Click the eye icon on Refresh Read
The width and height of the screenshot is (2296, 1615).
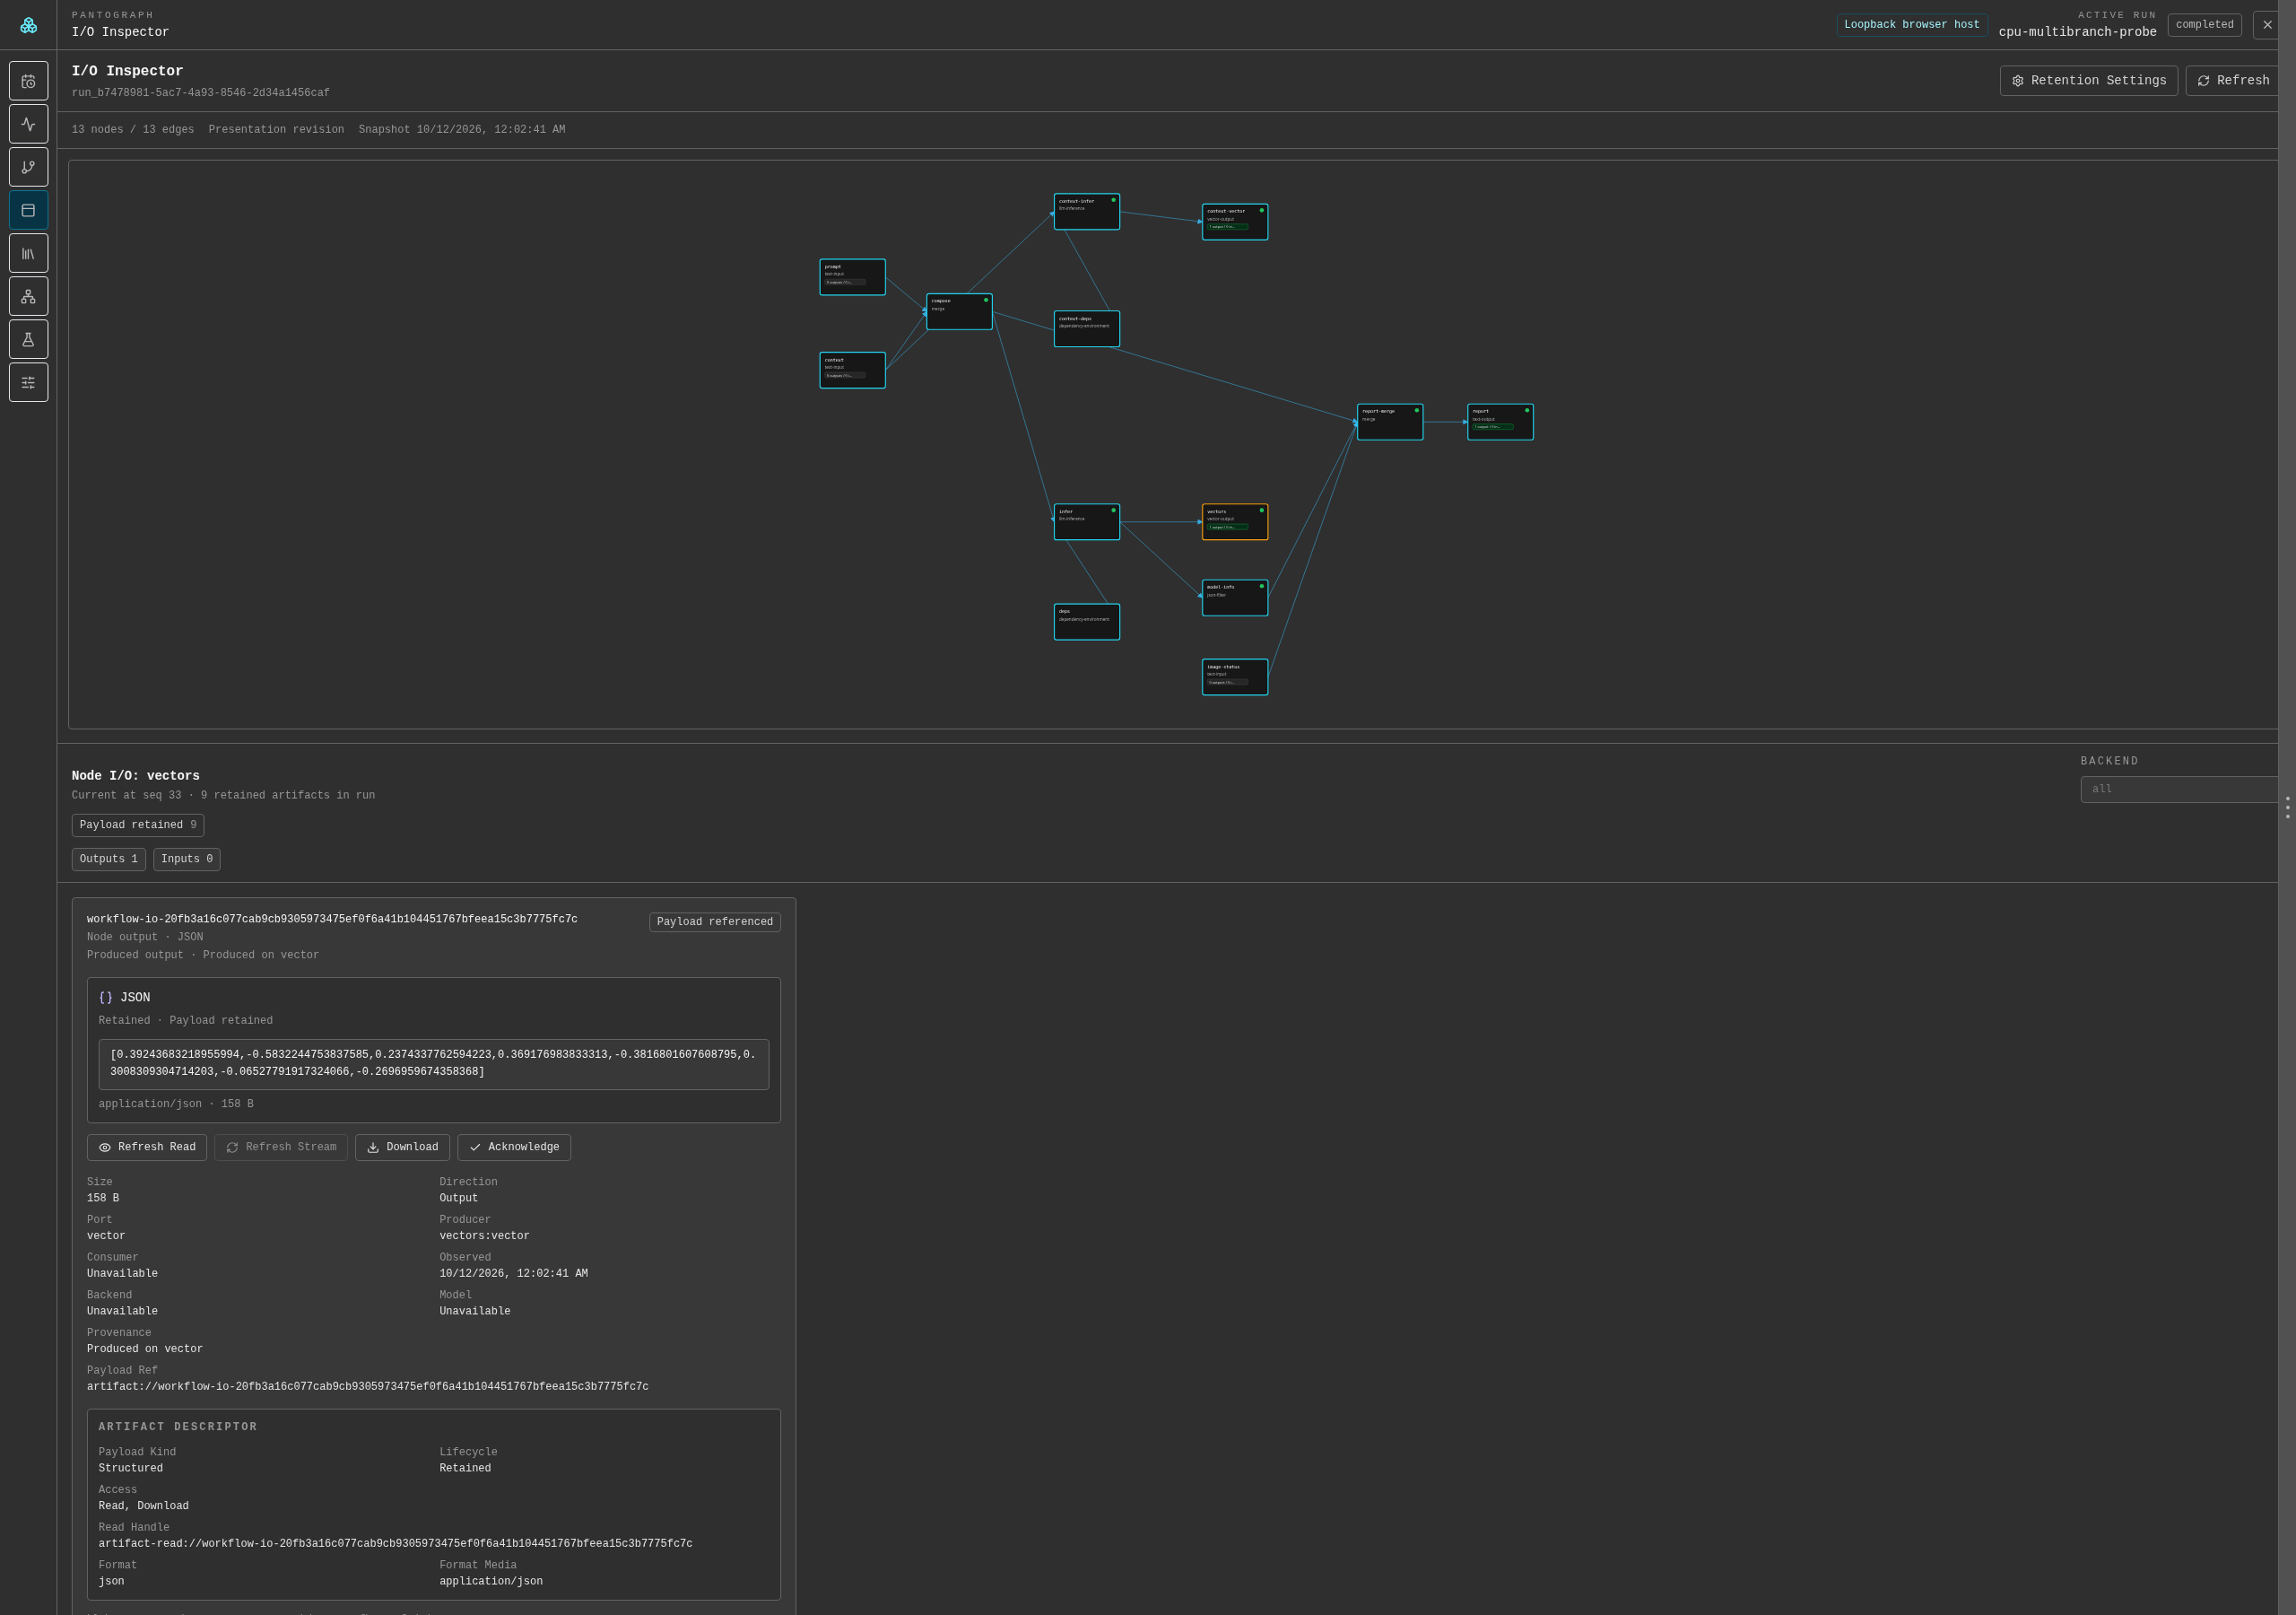click(105, 1148)
